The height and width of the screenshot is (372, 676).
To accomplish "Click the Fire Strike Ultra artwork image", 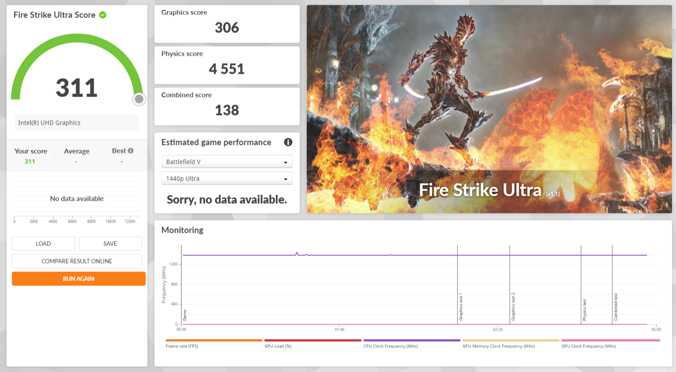I will coord(489,109).
